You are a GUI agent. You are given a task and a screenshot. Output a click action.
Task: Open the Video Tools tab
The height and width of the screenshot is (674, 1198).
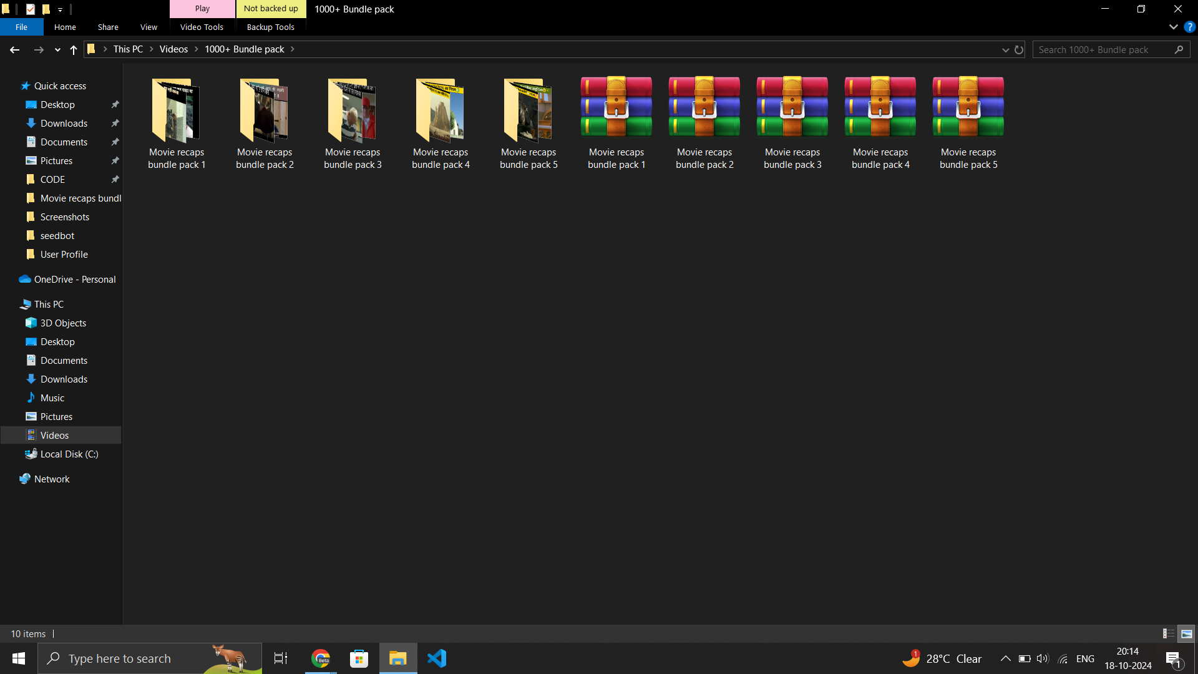[x=202, y=27]
